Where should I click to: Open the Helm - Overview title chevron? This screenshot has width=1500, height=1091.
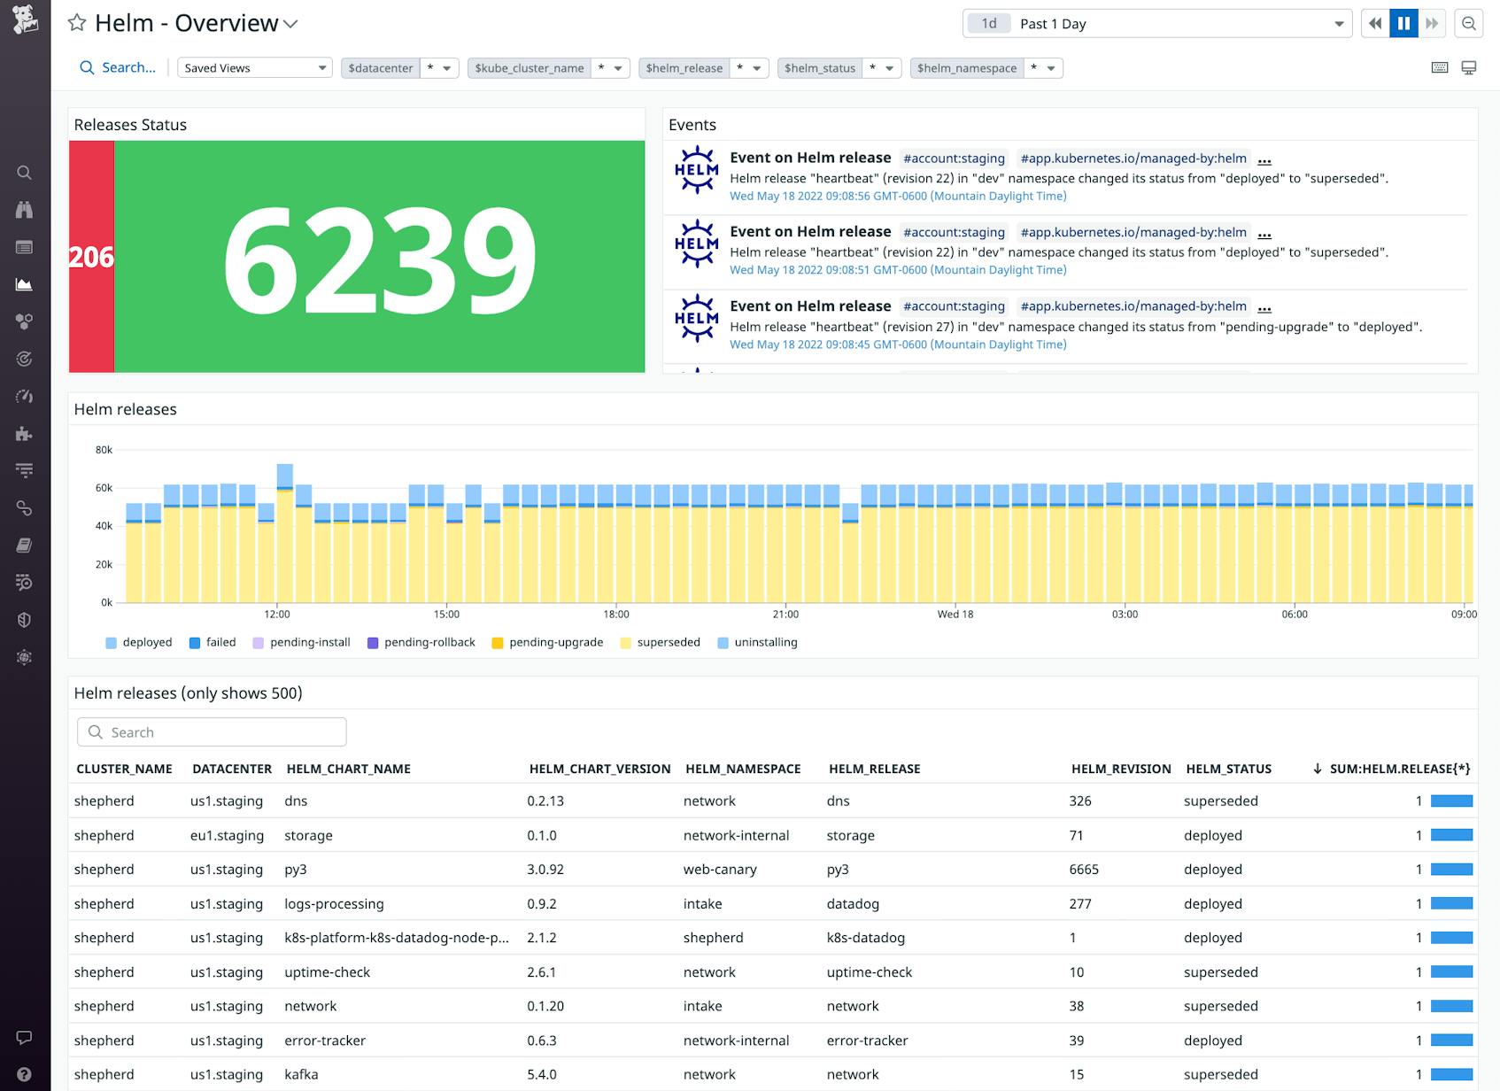(290, 24)
